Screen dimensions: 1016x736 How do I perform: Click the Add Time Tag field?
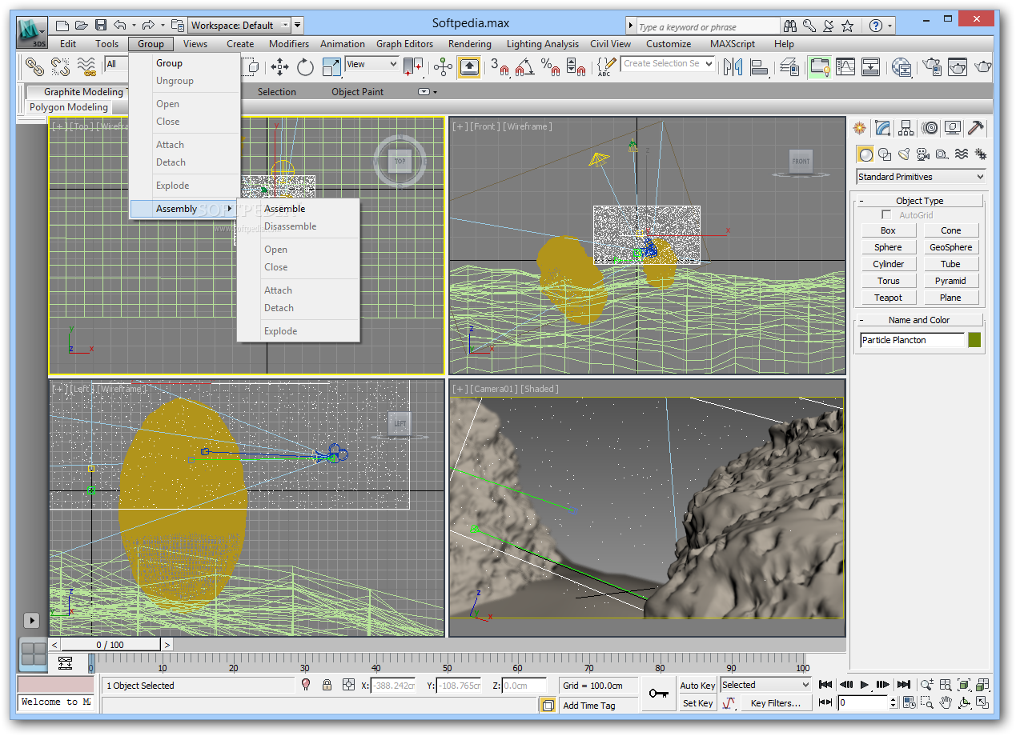coord(599,705)
